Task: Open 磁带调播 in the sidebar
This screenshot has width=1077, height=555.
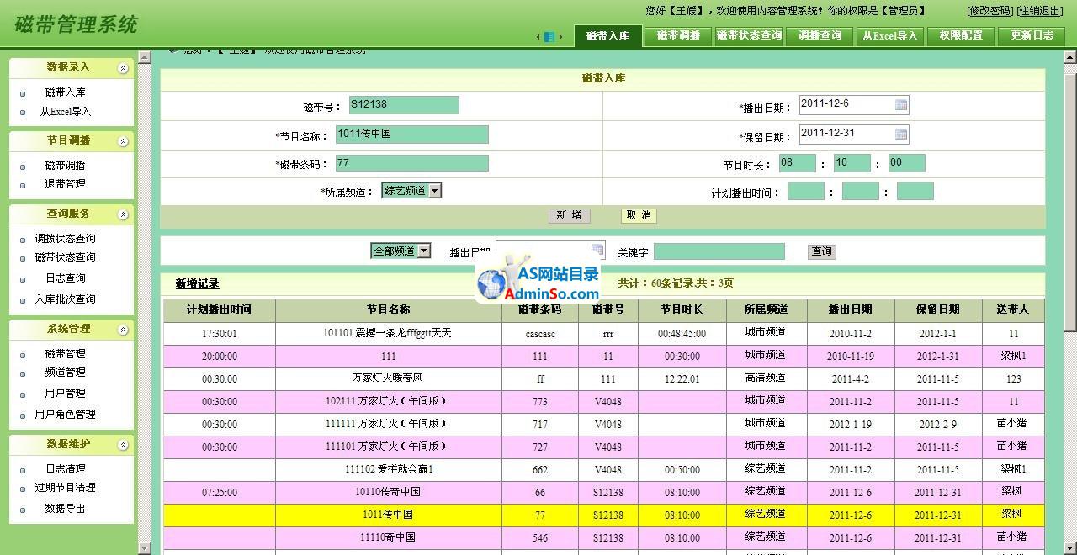Action: click(x=65, y=166)
